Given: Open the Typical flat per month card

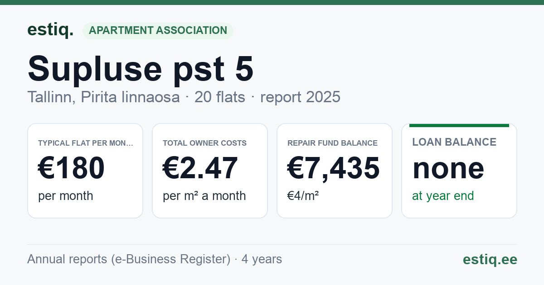Looking at the screenshot, I should click(85, 171).
